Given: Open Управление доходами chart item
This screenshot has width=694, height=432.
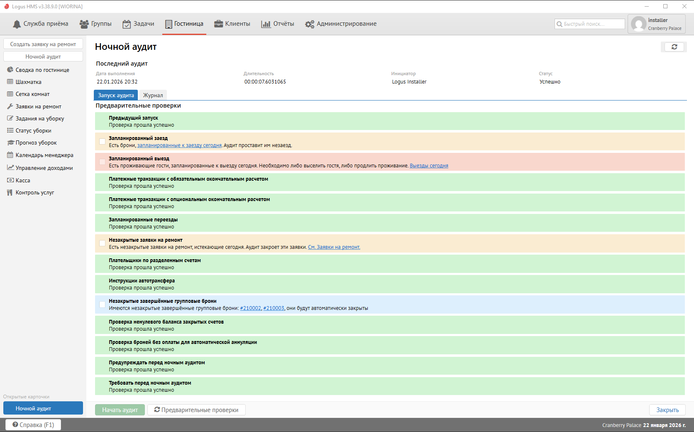Looking at the screenshot, I should (44, 168).
